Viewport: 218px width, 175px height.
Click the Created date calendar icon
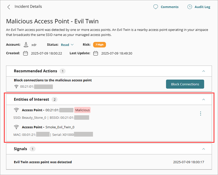click(x=26, y=54)
